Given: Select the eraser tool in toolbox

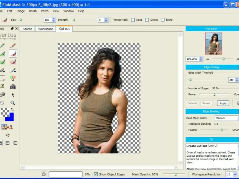Looking at the screenshot, I should tap(2, 70).
